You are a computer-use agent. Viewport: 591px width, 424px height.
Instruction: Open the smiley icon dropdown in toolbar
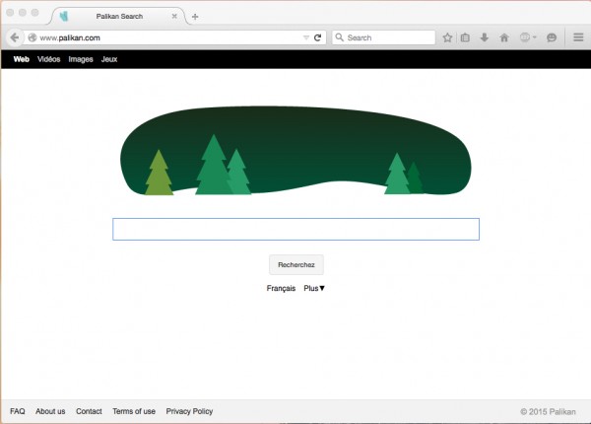(527, 37)
